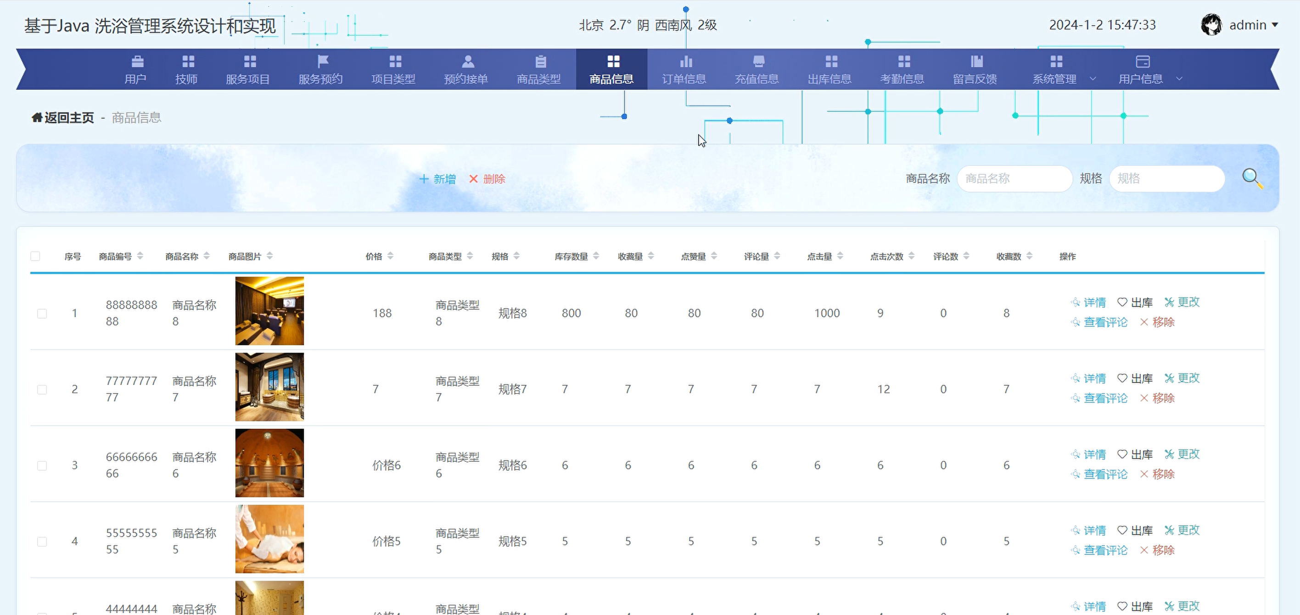Image resolution: width=1300 pixels, height=615 pixels.
Task: Check the checkbox for row 1
Action: point(42,314)
